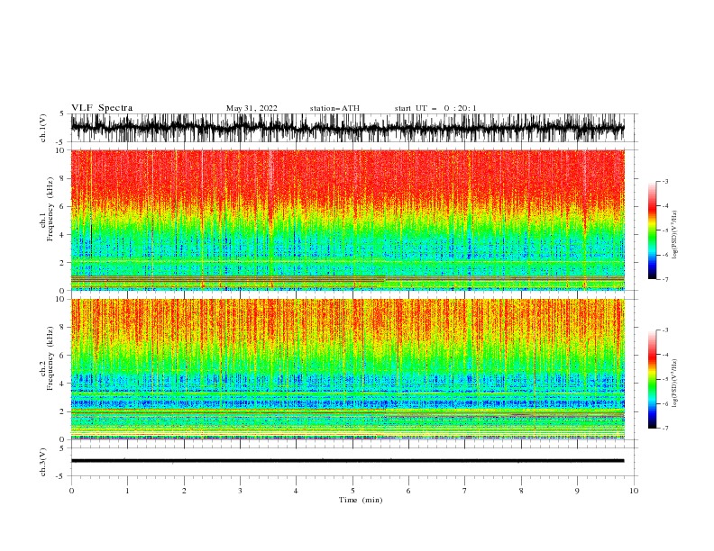Click the "VLF Spectra" plot title

[x=102, y=108]
